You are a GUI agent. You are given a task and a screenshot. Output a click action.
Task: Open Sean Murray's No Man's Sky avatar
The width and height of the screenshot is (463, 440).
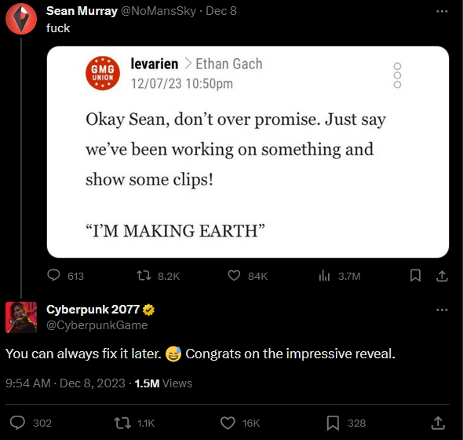(21, 19)
